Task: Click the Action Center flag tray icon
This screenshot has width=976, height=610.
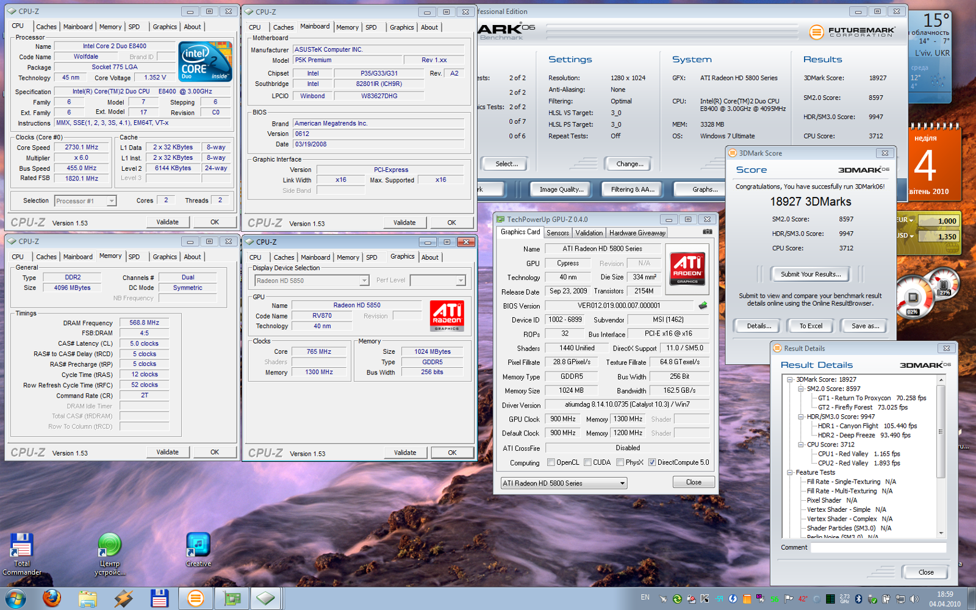Action: click(789, 599)
